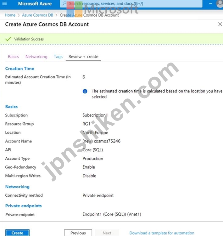Select the estimated creation time value 6
The height and width of the screenshot is (236, 223).
coord(84,77)
